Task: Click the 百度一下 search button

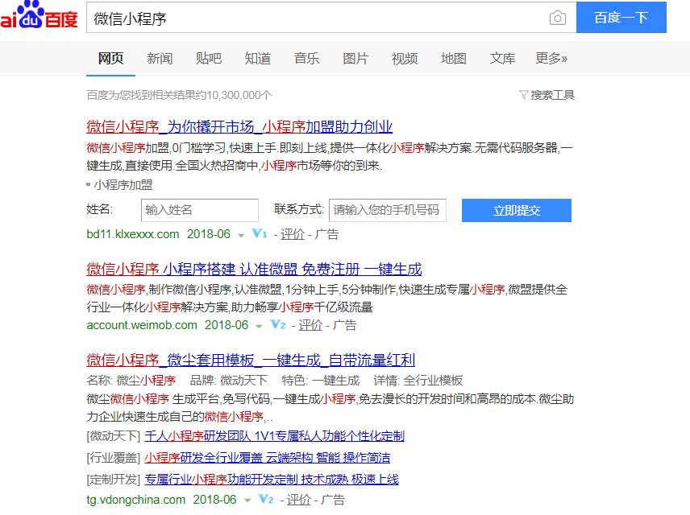Action: click(621, 18)
